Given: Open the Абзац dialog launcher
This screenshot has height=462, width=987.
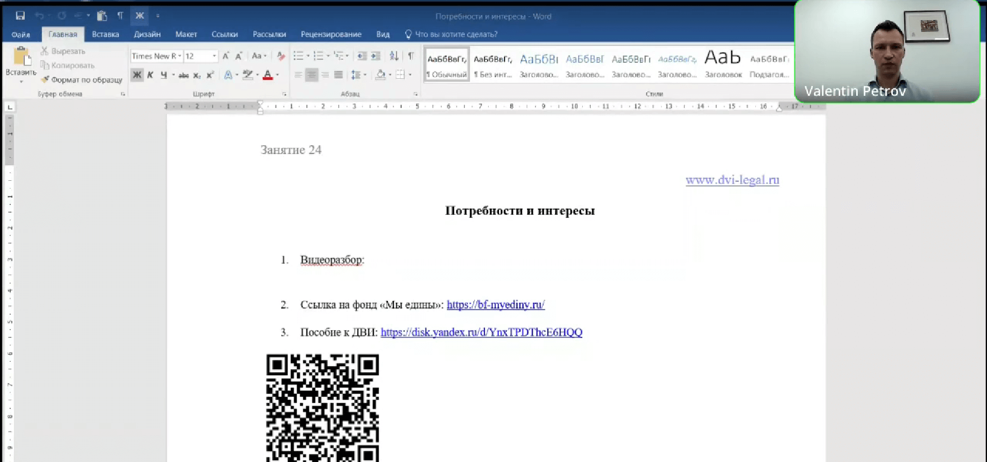Looking at the screenshot, I should pyautogui.click(x=415, y=94).
